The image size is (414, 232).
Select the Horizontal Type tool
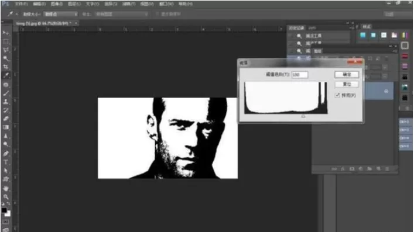(5, 162)
